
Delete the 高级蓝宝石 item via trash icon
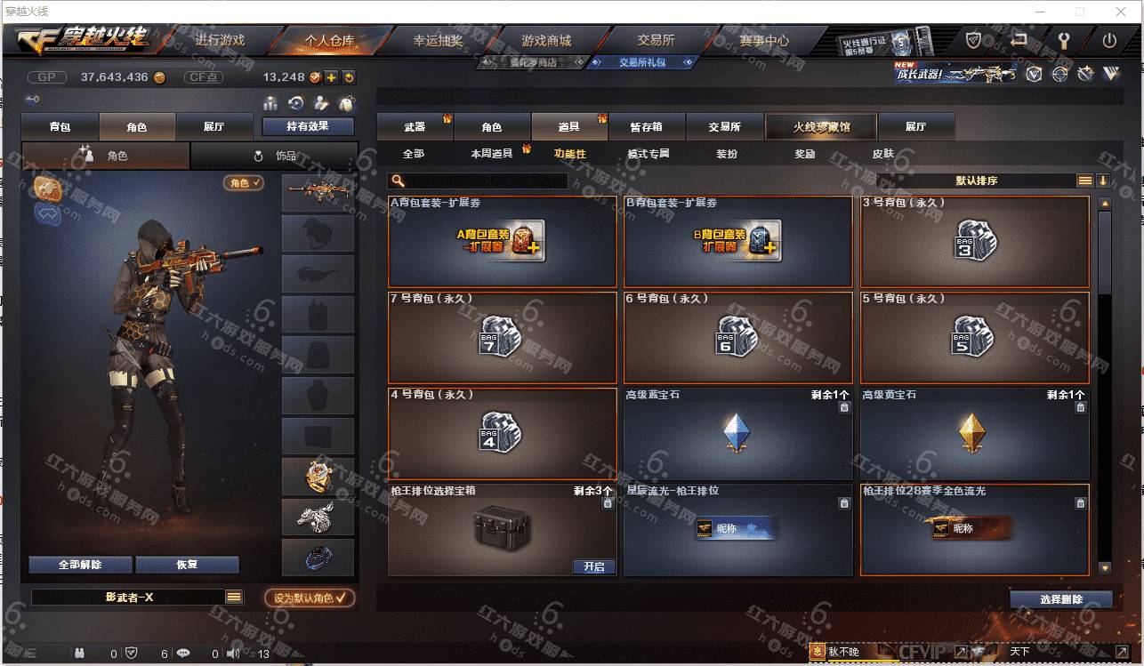coord(844,407)
